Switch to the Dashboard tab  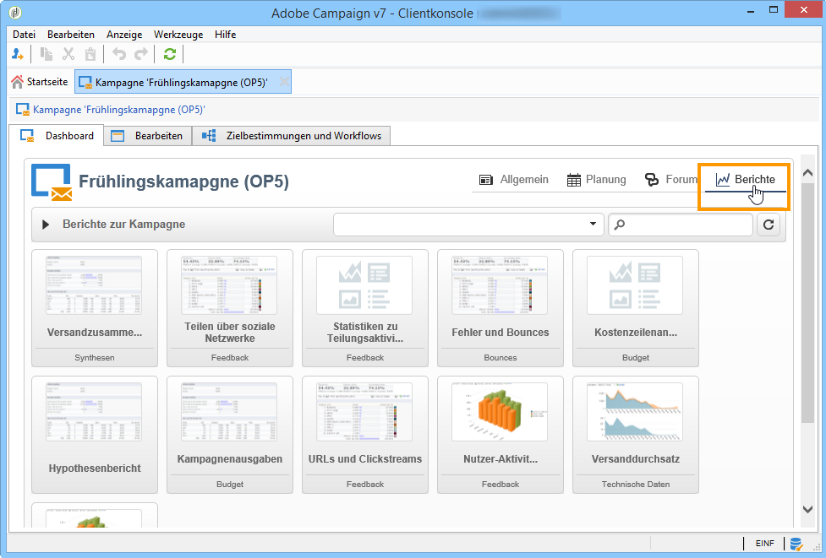pyautogui.click(x=57, y=136)
